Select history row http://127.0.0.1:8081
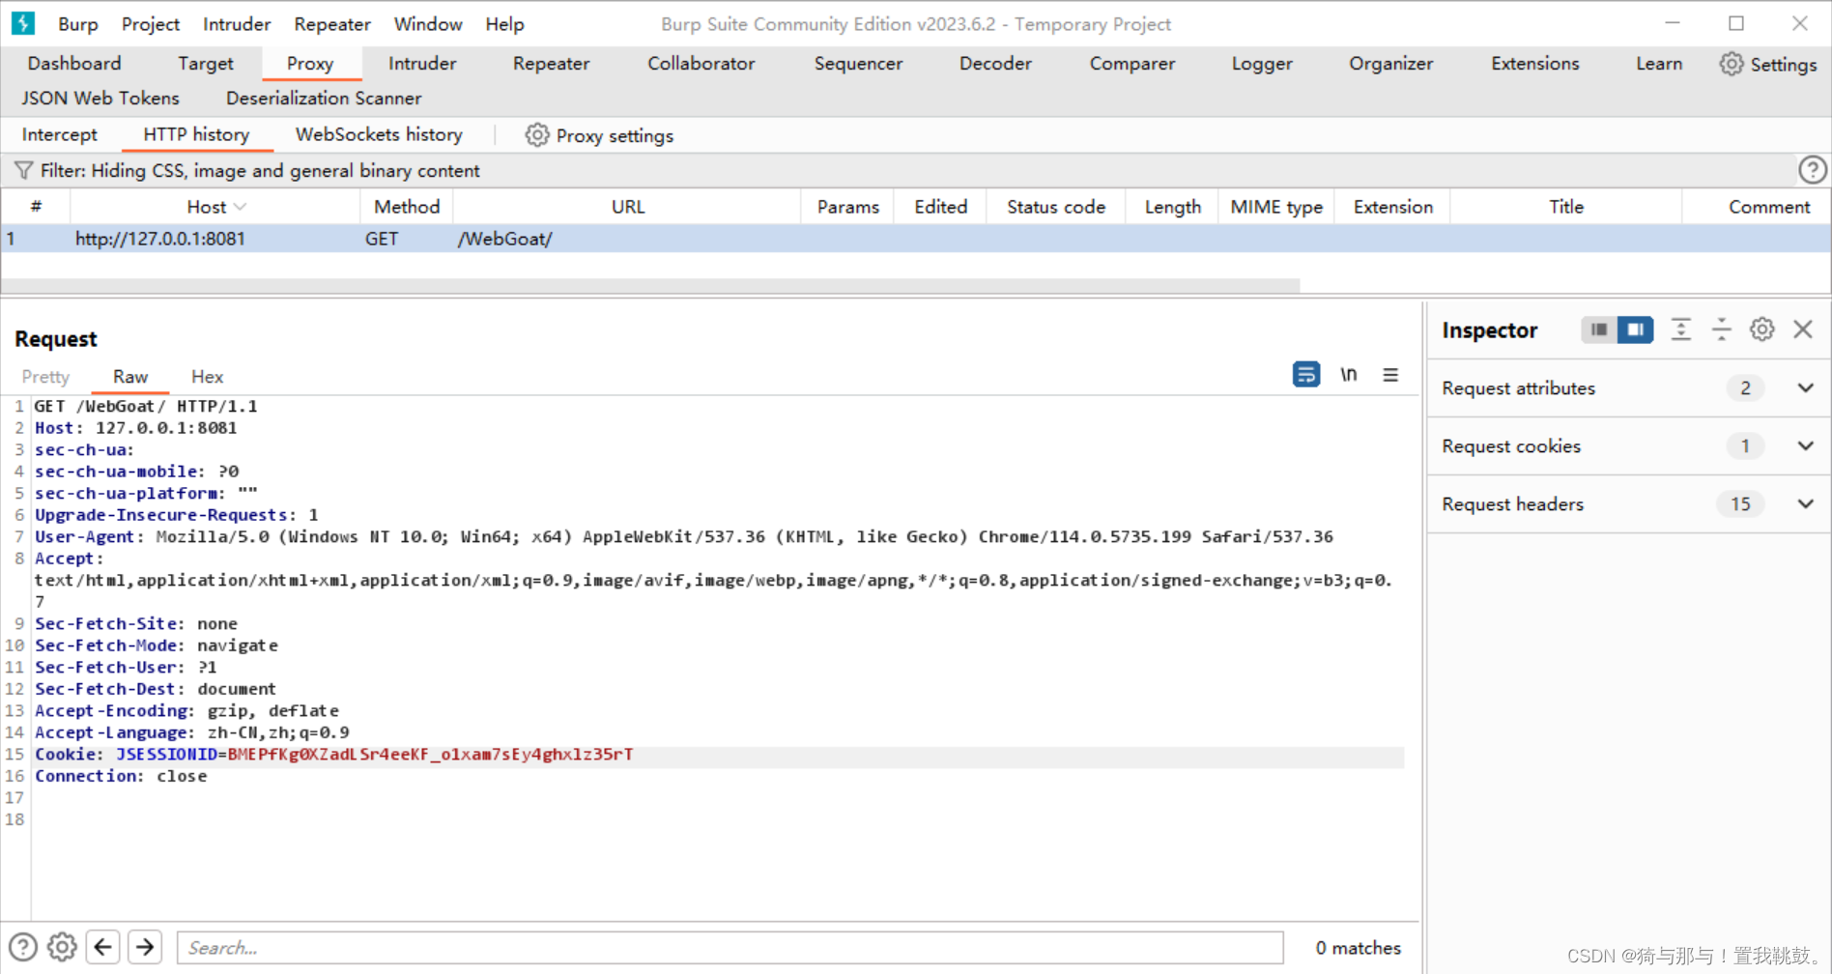The height and width of the screenshot is (974, 1832). coord(915,239)
